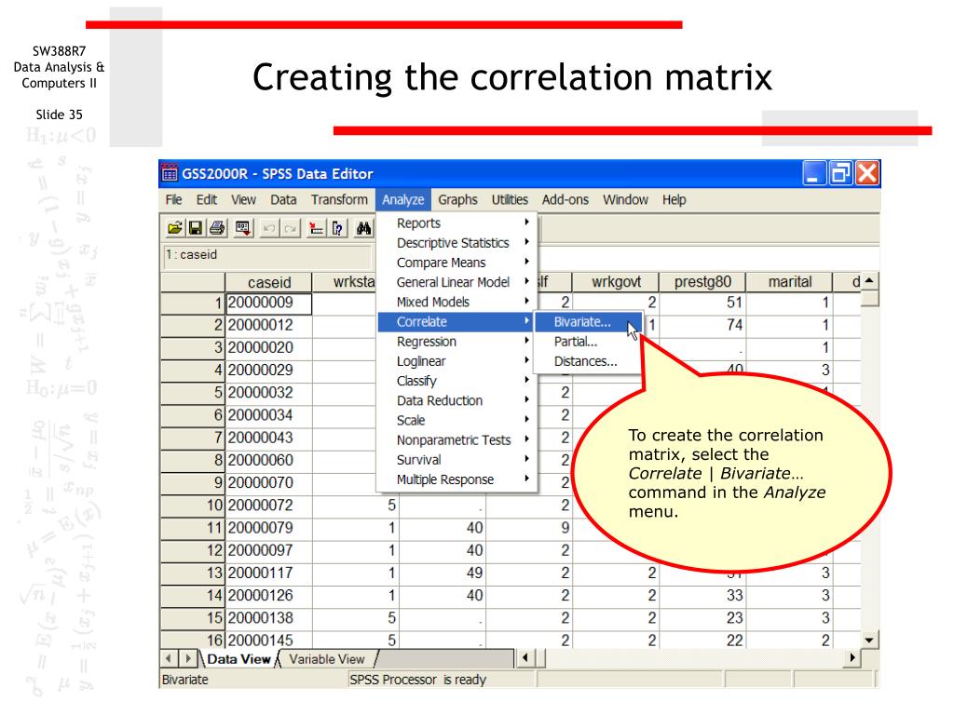The height and width of the screenshot is (715, 954).
Task: Click the tab scroll left arrow
Action: click(169, 658)
